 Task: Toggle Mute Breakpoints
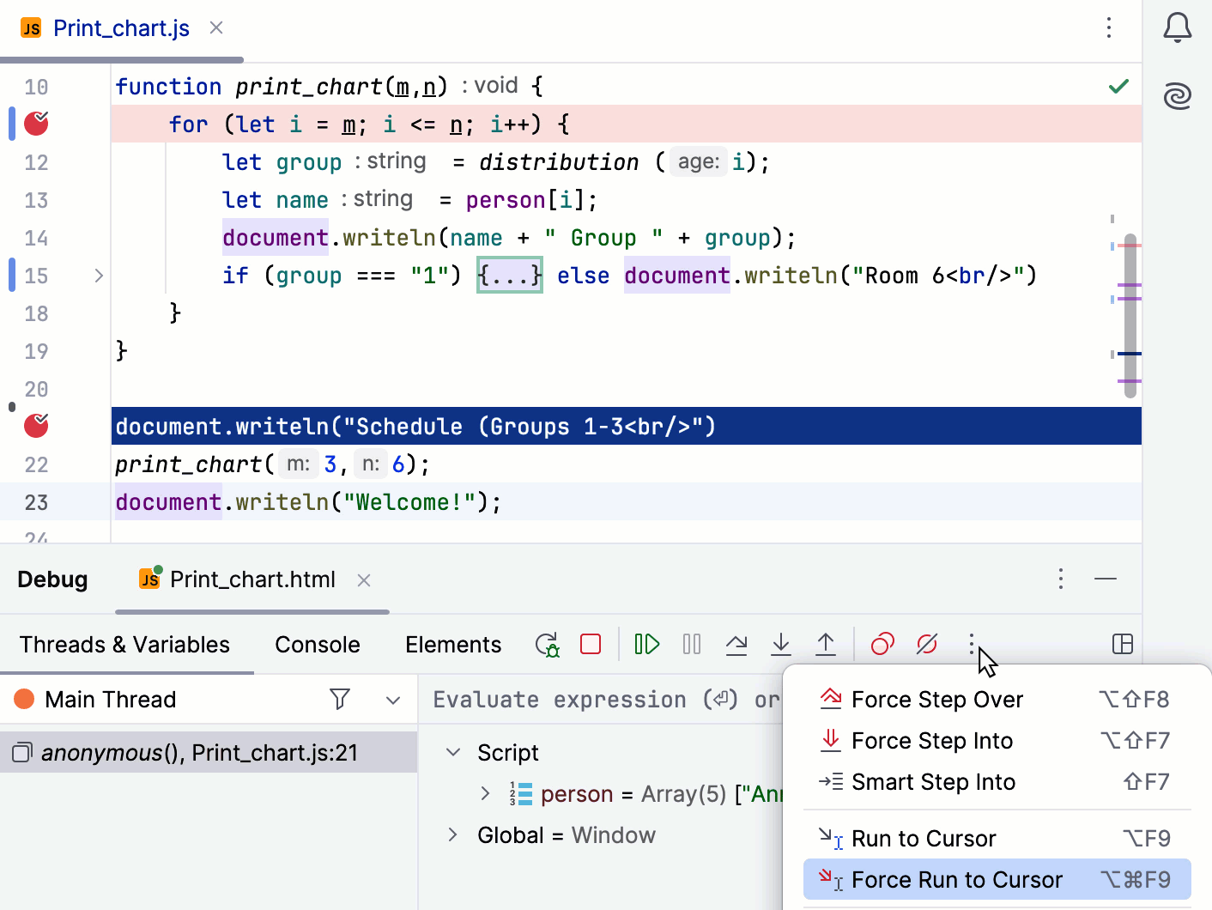coord(927,645)
